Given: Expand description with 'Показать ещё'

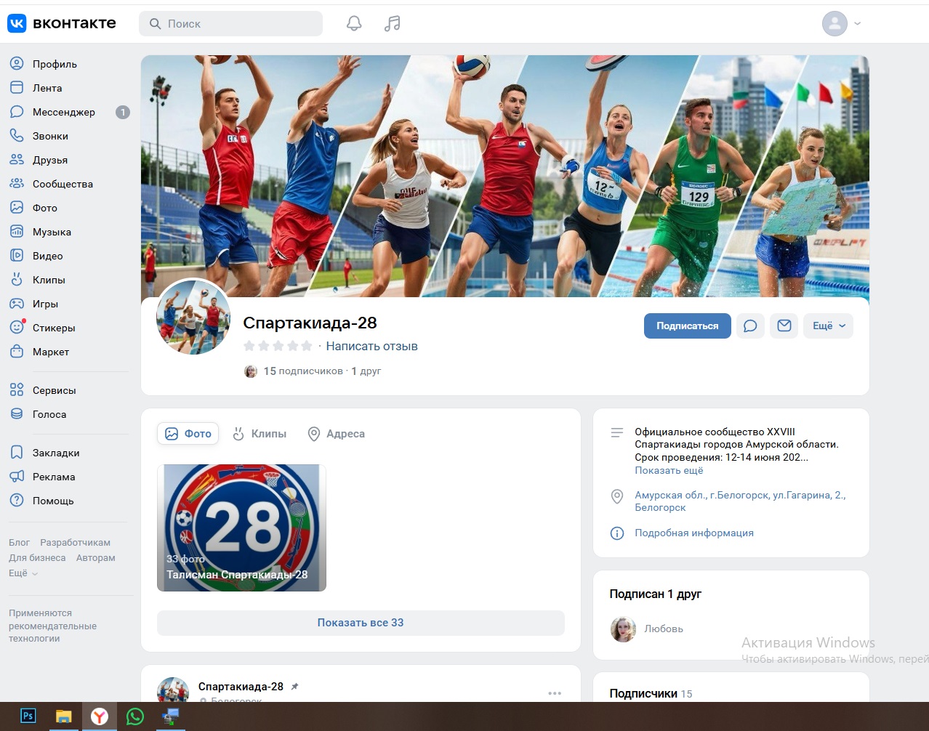Looking at the screenshot, I should pyautogui.click(x=669, y=470).
